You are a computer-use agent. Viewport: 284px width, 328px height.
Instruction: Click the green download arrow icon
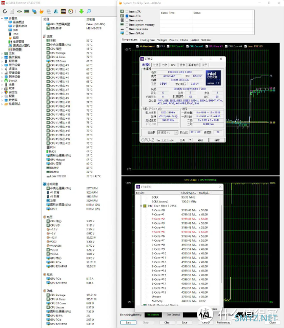click(x=82, y=11)
